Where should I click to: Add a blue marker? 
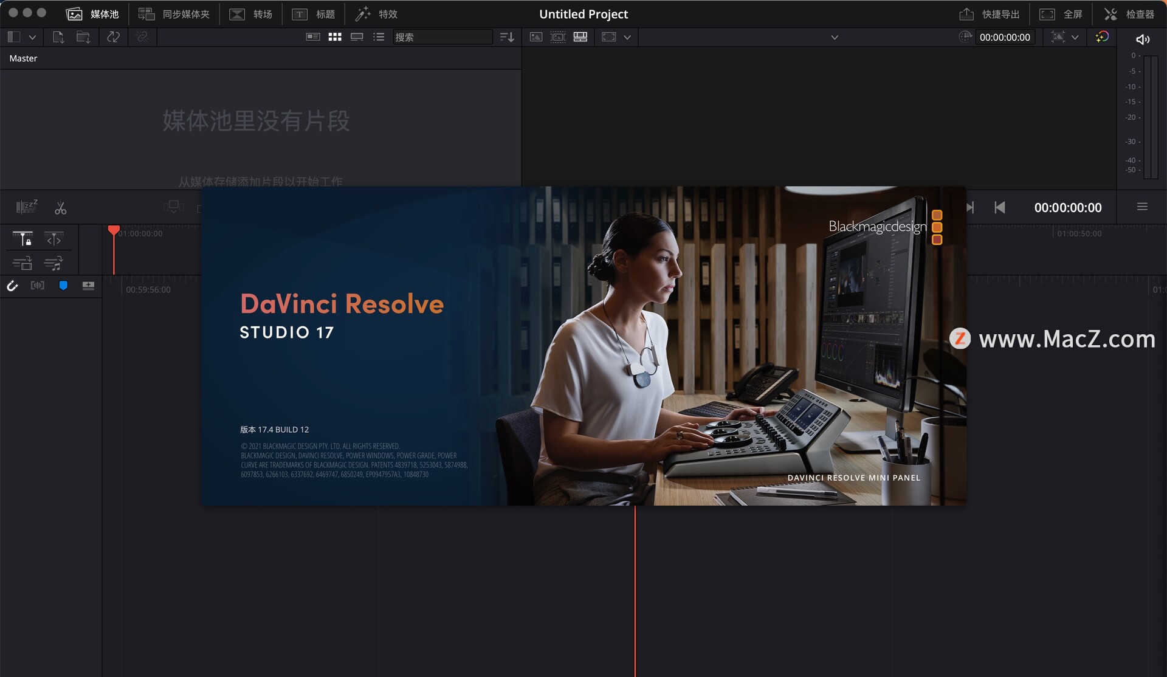click(63, 285)
